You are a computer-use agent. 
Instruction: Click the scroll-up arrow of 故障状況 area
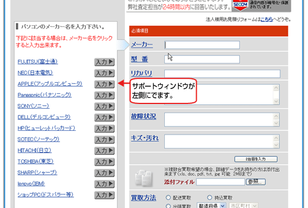tap(276, 117)
